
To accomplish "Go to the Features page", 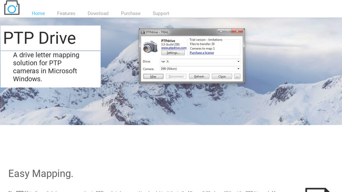I will tap(66, 13).
